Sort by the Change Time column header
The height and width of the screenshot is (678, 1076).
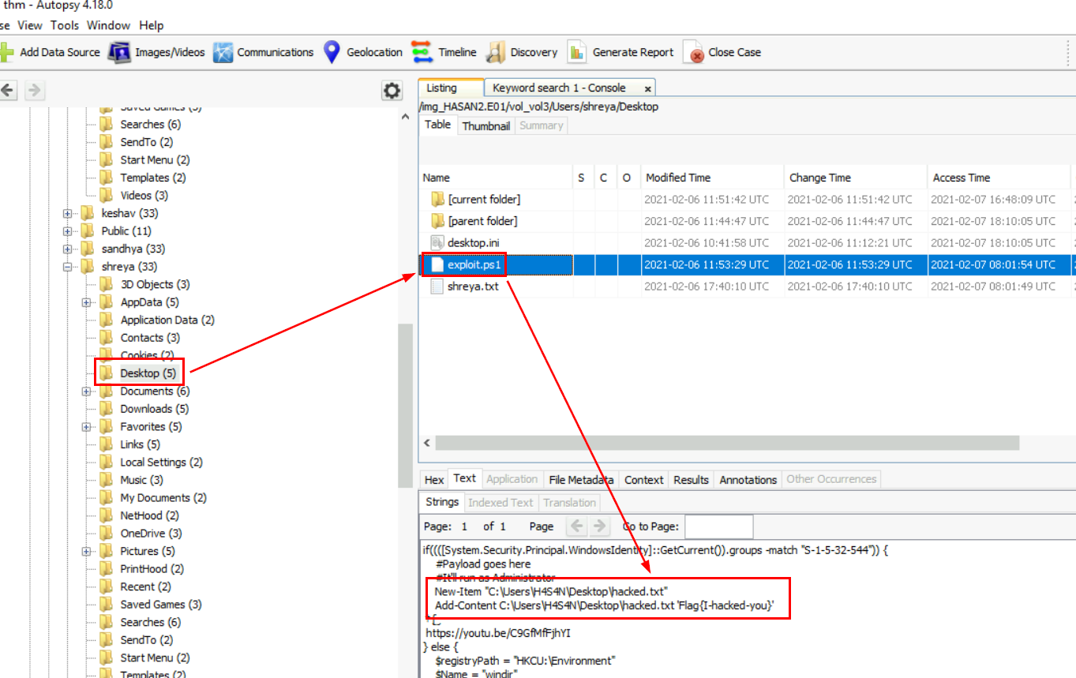click(856, 178)
